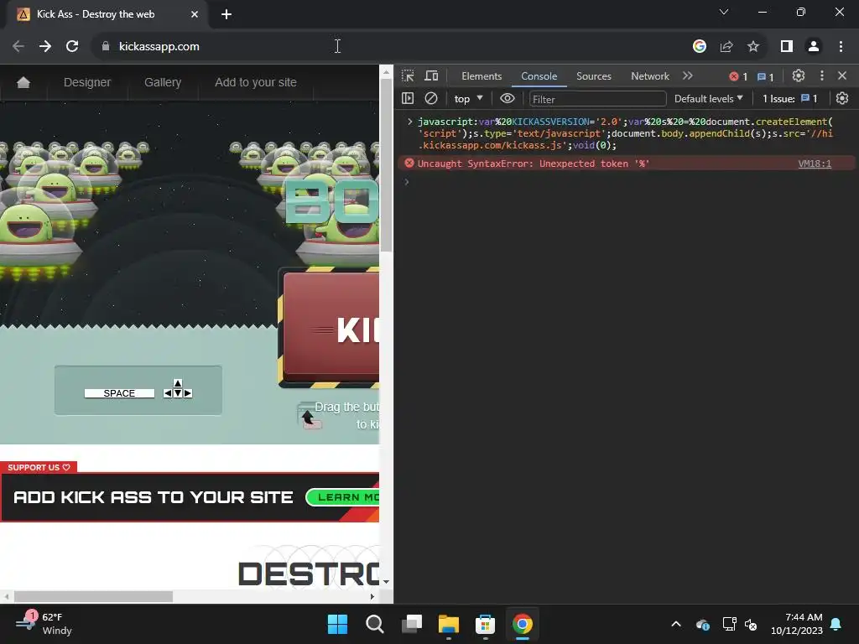Screen dimensions: 859x644
Task: Bookmark this tab with the star
Action: pyautogui.click(x=753, y=47)
